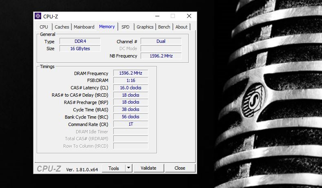Expand the Tools dropdown arrow
This screenshot has width=322, height=188.
[x=128, y=168]
